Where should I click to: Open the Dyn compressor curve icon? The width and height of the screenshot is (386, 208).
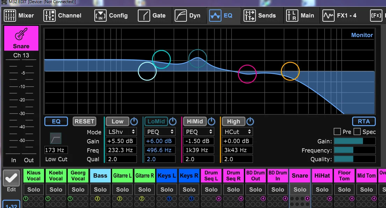(181, 15)
